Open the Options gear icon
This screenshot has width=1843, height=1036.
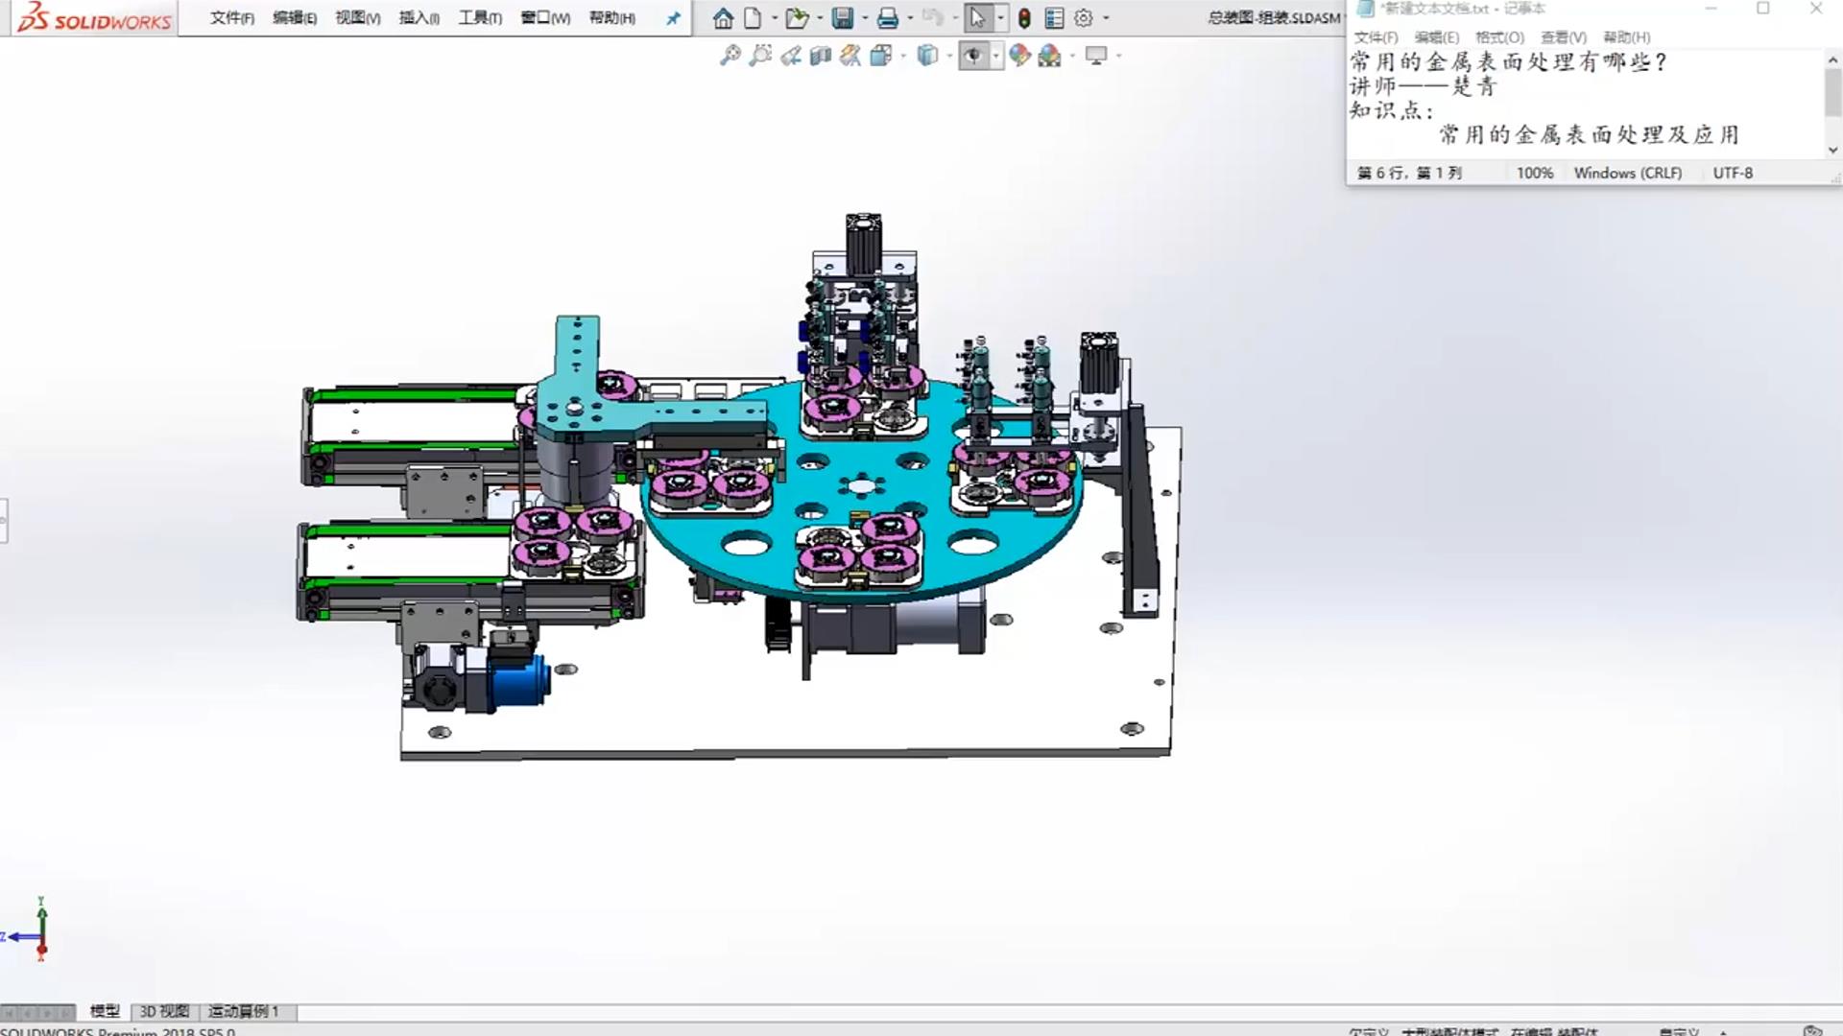point(1084,17)
